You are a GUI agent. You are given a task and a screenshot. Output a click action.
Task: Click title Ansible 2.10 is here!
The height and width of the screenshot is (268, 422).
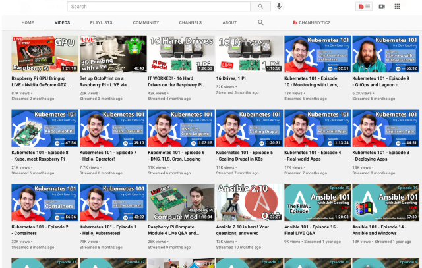(243, 230)
